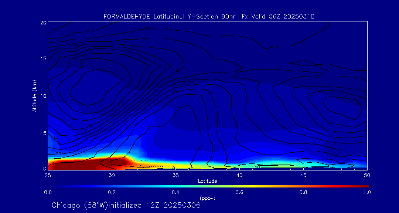Click latitude axis tick label 25
This screenshot has height=213, width=399.
click(x=48, y=175)
